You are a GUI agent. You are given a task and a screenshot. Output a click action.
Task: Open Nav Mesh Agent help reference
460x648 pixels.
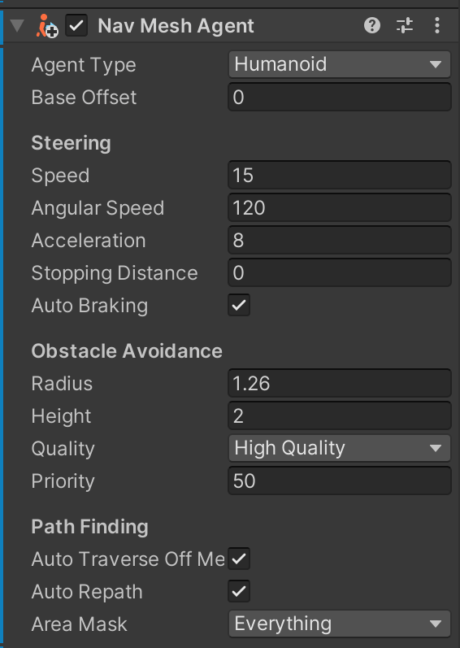click(371, 26)
